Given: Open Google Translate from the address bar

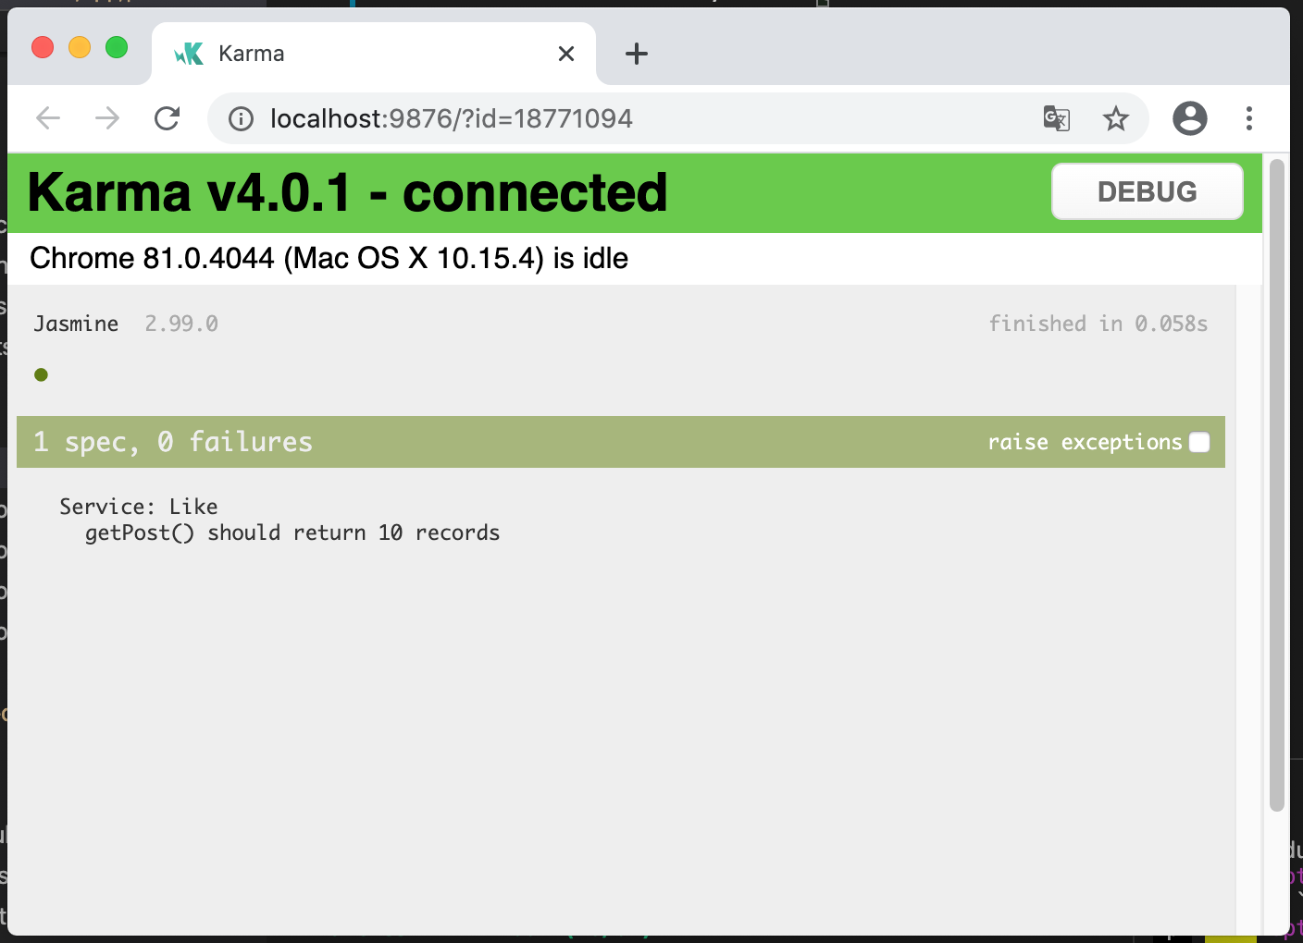Looking at the screenshot, I should [1056, 118].
